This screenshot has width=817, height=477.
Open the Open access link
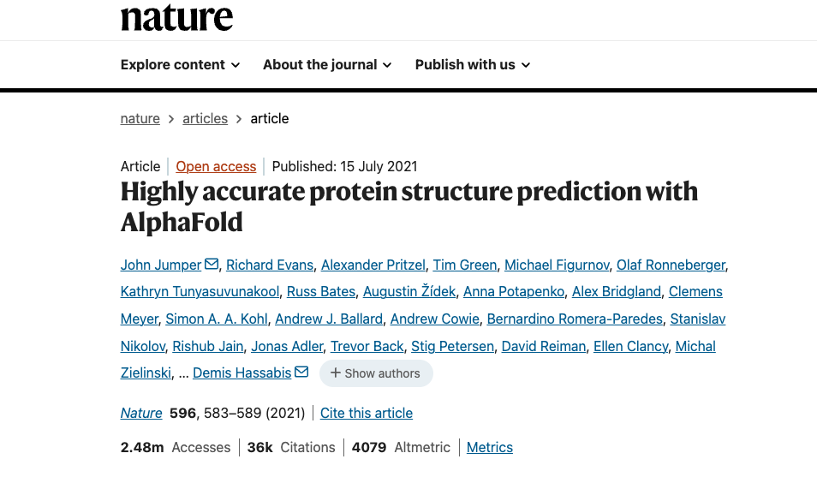[x=216, y=166]
